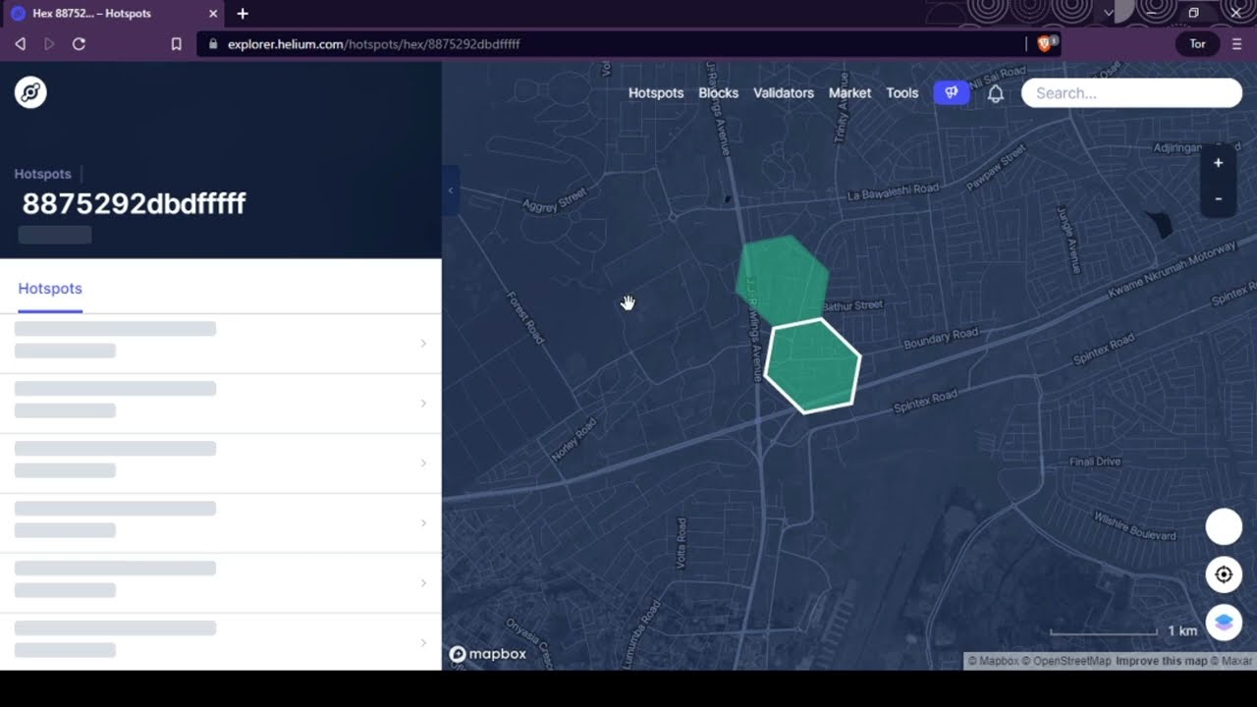Click the Hex 88752 browser tab

coord(113,14)
